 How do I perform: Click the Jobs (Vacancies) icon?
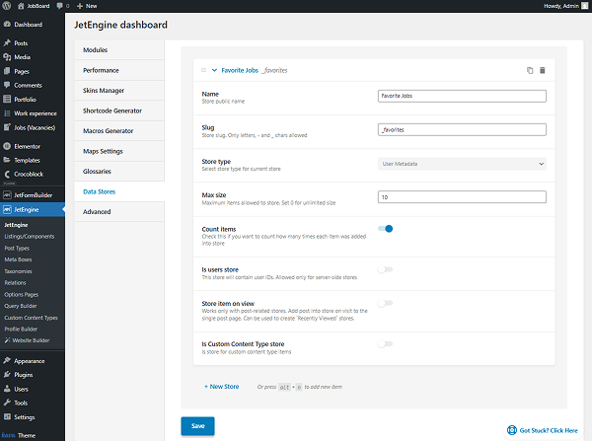(7, 127)
